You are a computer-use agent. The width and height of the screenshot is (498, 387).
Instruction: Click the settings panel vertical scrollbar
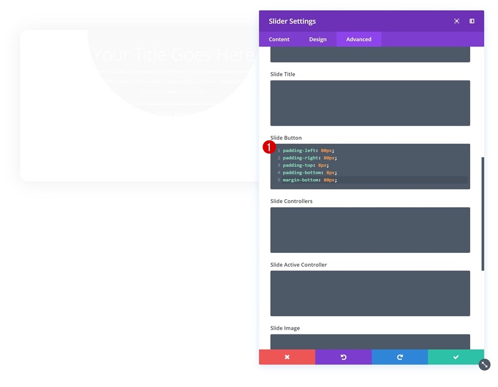click(483, 214)
